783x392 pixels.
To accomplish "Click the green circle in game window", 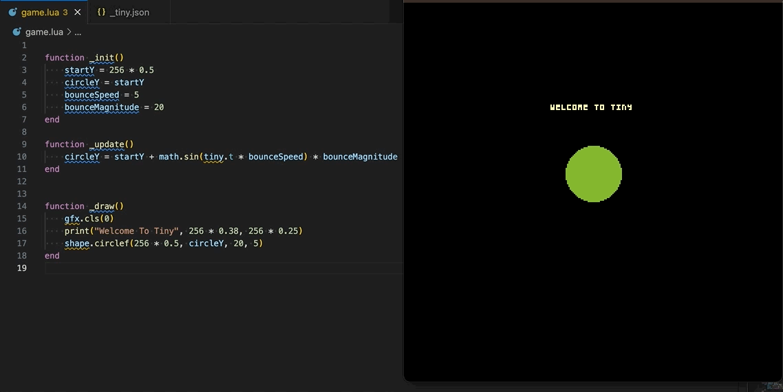I will 594,174.
